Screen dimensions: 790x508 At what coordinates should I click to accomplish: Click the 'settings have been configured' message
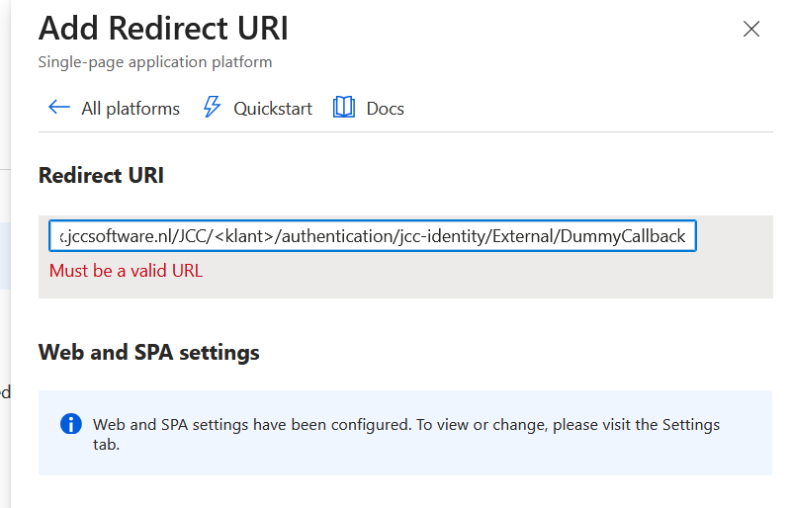[297, 425]
